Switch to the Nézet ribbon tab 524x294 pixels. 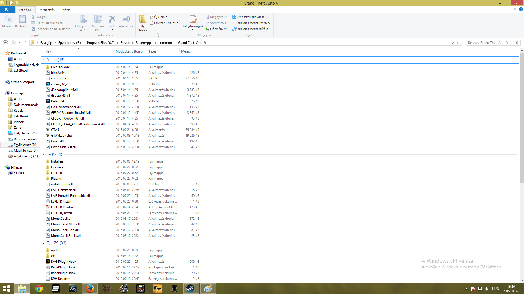(x=66, y=10)
